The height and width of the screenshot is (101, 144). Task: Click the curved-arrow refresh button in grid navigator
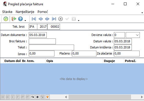33,97
